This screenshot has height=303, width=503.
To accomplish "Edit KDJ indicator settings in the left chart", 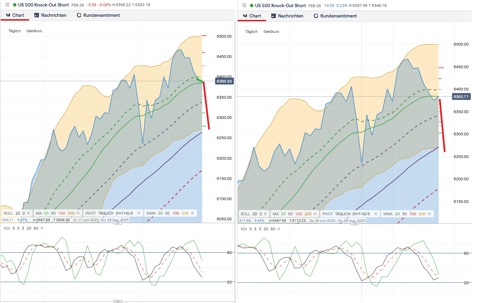I will pos(7,228).
